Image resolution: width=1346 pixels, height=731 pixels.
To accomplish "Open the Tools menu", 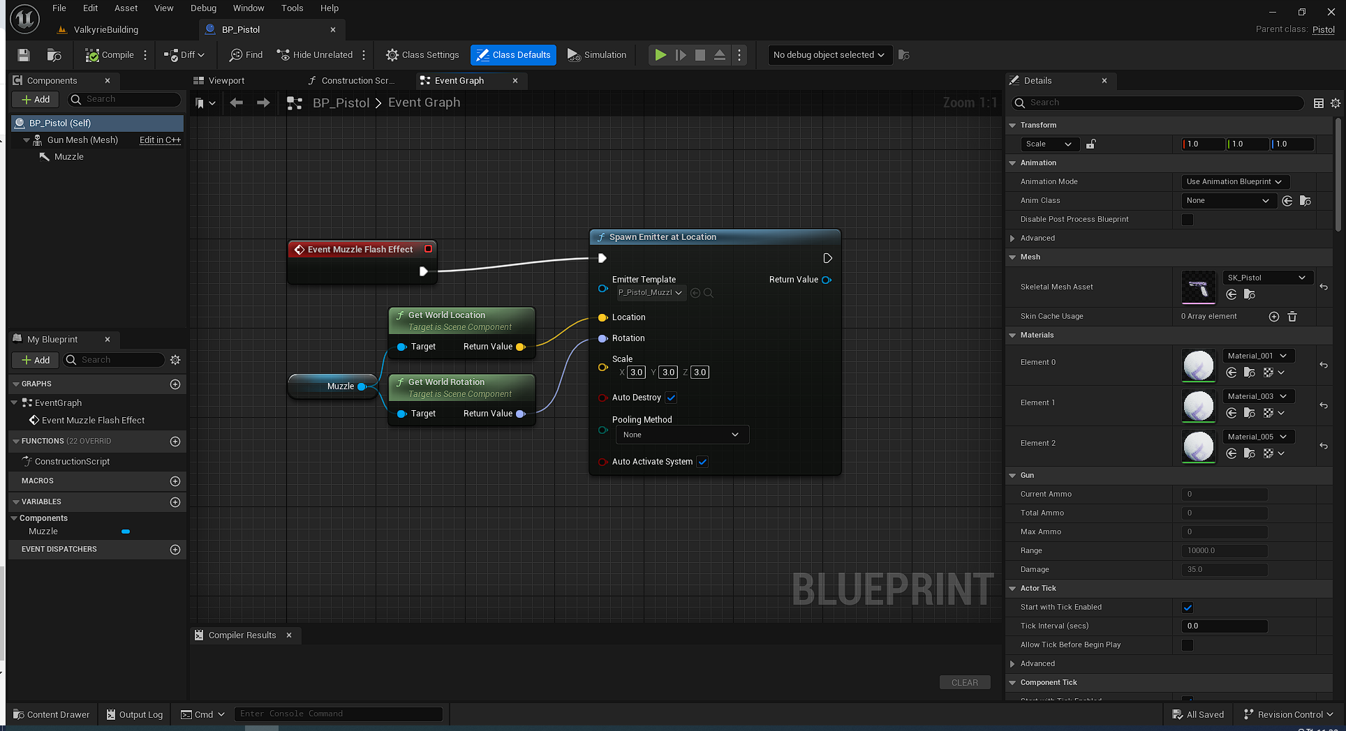I will pyautogui.click(x=293, y=8).
